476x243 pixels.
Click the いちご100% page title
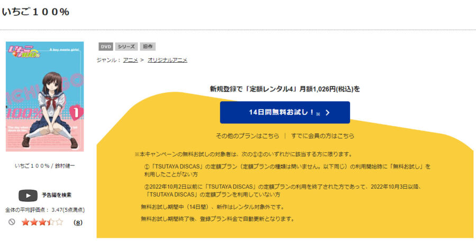(36, 12)
